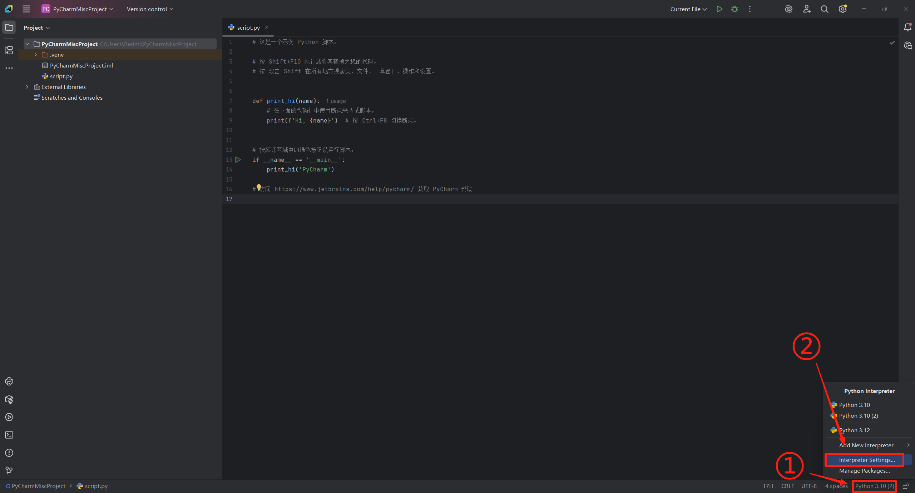Click CRLF line separator in status bar
Viewport: 915px width, 493px height.
[x=787, y=486]
